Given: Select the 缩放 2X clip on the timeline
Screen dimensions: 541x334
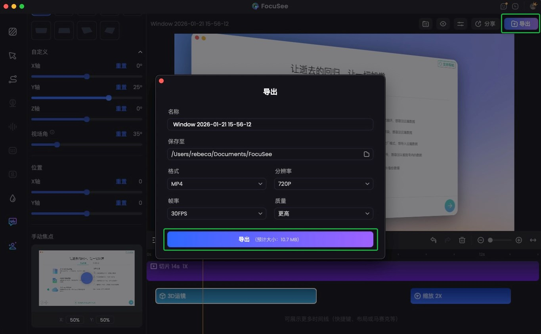Looking at the screenshot, I should pos(461,296).
